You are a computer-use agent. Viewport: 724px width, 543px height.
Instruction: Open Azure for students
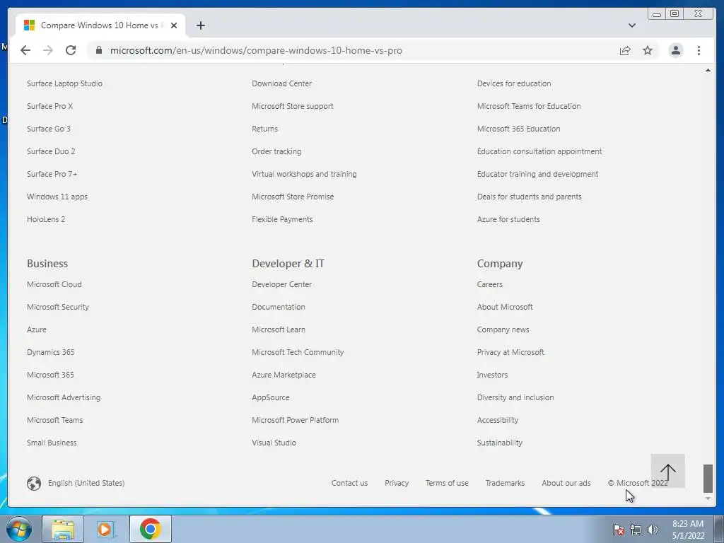point(508,219)
